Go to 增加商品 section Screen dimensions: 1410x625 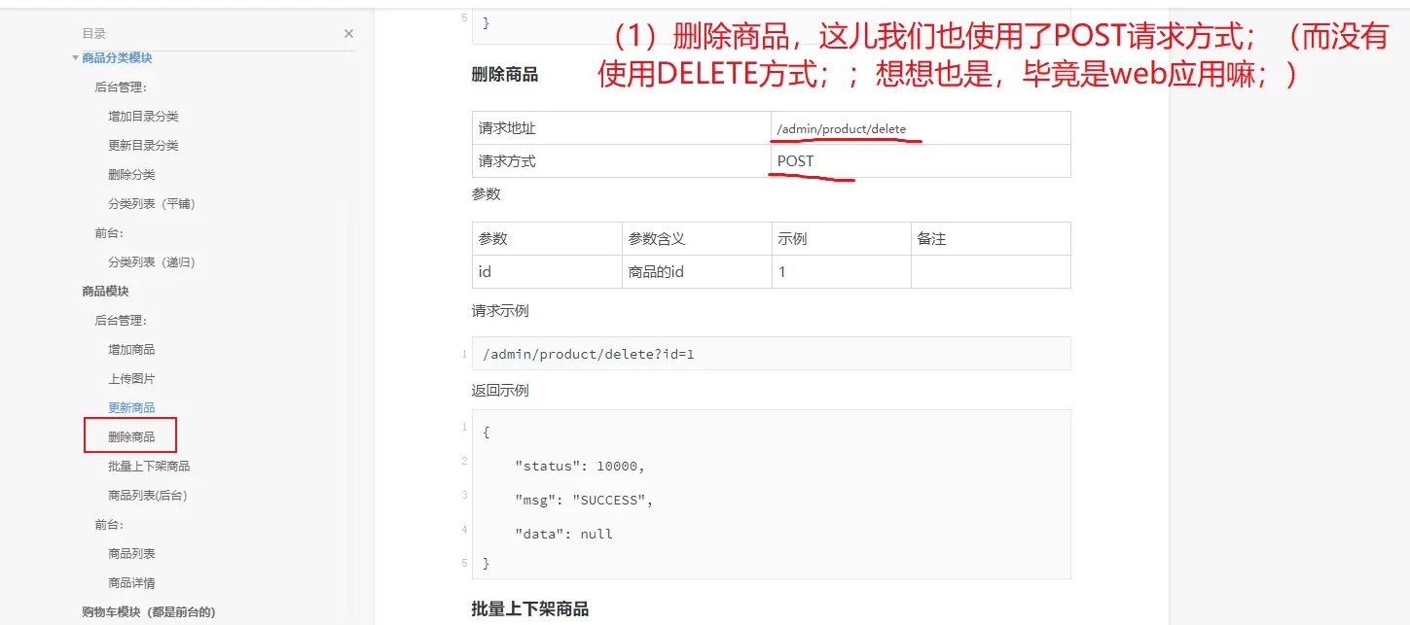tap(131, 350)
